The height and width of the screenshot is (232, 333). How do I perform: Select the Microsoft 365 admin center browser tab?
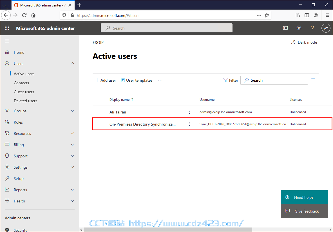43,5
